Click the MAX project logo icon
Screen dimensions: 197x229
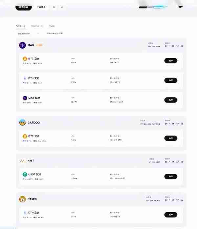[x=22, y=45]
